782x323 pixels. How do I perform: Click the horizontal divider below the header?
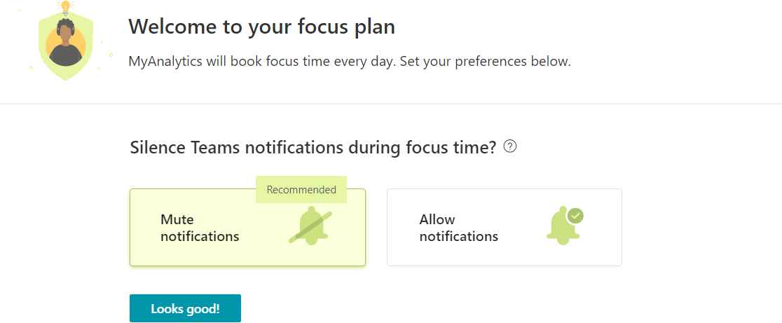(x=391, y=104)
